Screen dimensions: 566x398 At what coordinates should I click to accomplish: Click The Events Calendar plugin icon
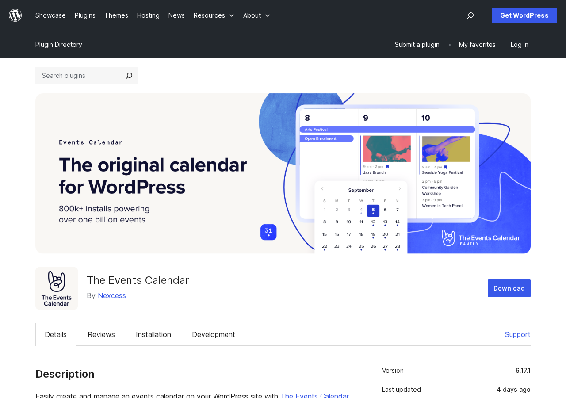click(57, 288)
